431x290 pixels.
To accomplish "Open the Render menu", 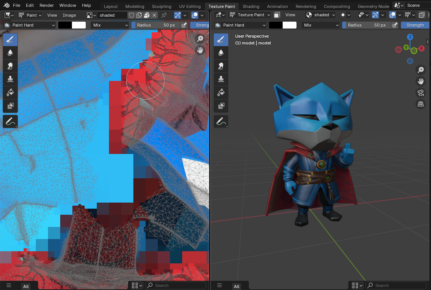I will (x=46, y=5).
